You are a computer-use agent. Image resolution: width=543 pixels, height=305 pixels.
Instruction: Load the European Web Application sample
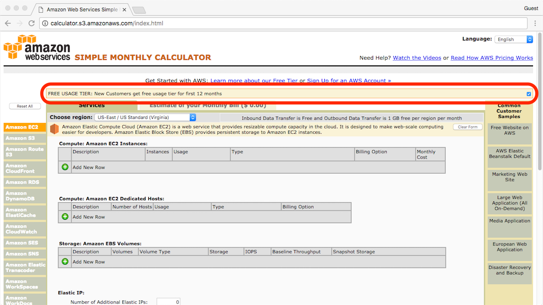510,250
